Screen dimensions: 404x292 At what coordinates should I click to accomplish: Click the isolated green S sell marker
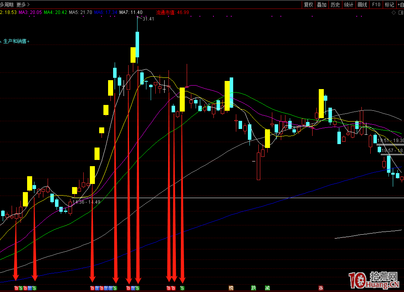click(x=182, y=288)
